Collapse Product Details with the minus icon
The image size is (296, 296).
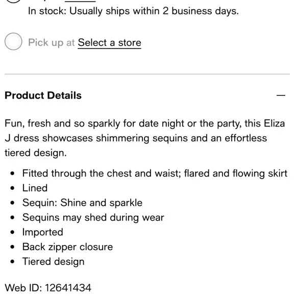click(x=281, y=95)
